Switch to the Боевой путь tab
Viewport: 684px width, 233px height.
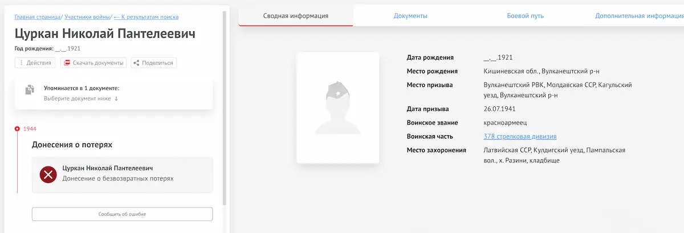(x=524, y=16)
